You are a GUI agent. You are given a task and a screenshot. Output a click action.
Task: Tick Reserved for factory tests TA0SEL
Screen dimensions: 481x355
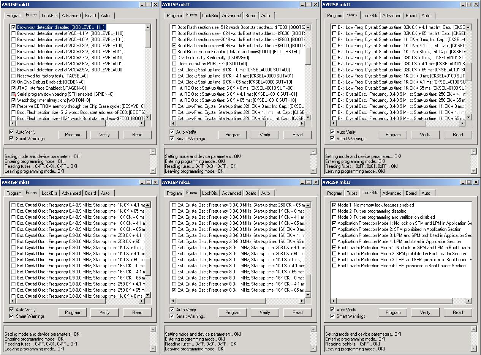[x=14, y=76]
